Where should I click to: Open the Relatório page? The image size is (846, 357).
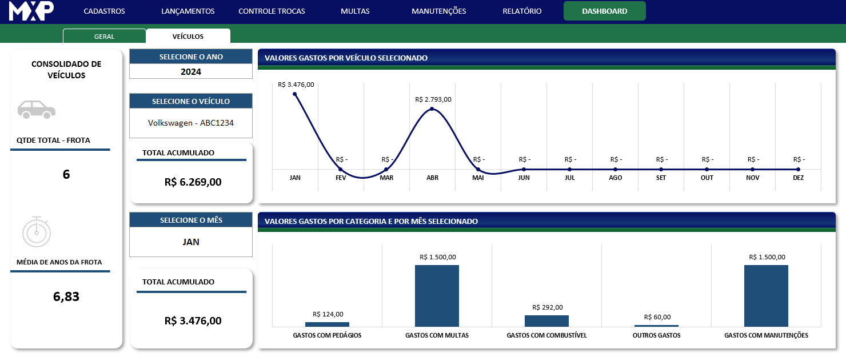[x=522, y=11]
